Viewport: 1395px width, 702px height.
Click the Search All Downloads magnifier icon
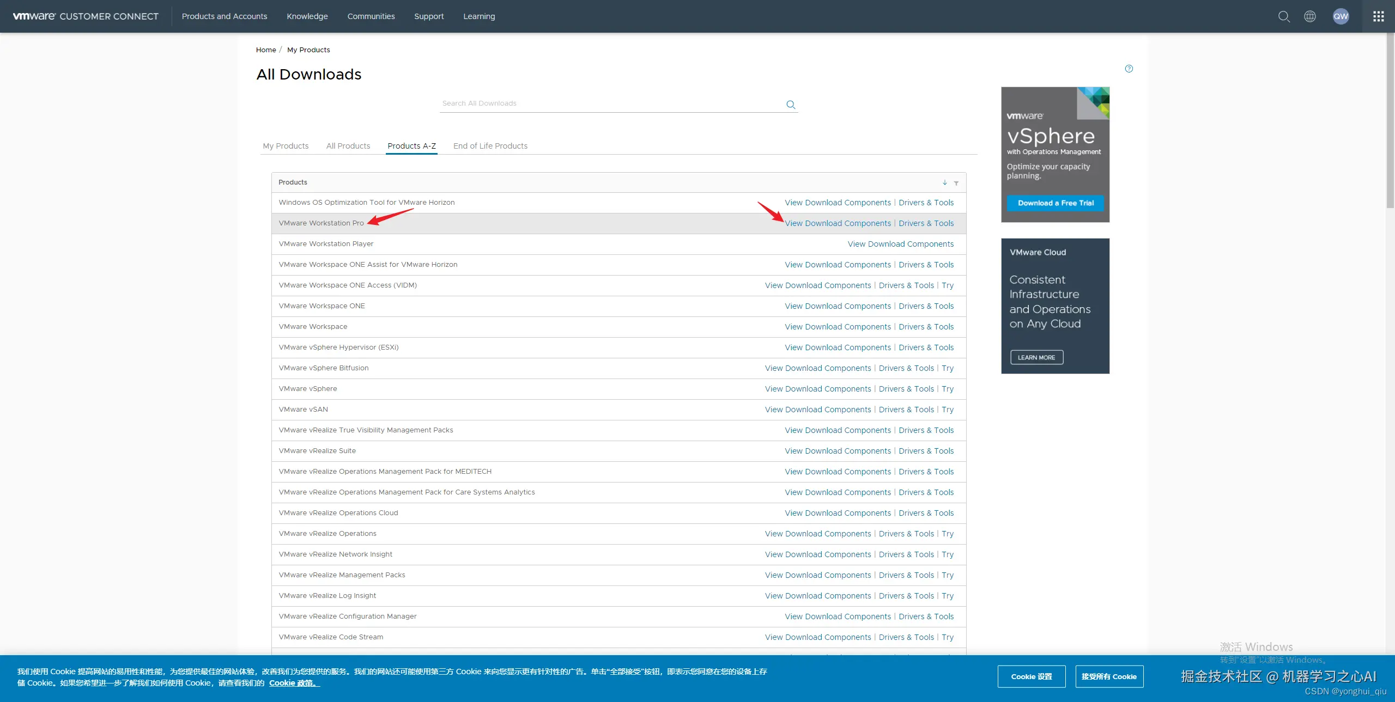pos(791,105)
